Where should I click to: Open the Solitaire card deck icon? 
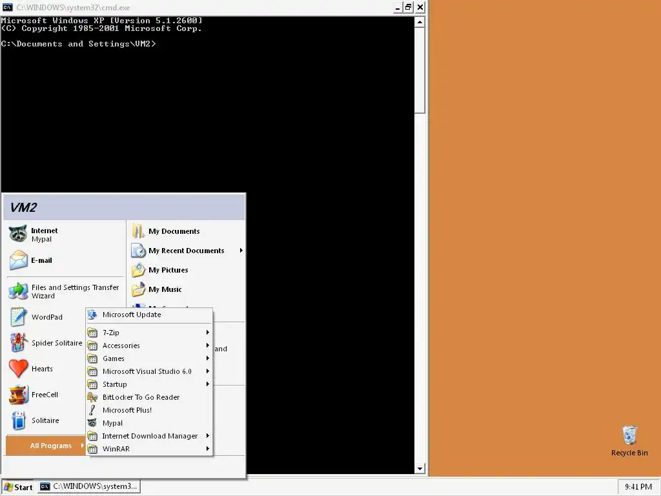[x=18, y=420]
